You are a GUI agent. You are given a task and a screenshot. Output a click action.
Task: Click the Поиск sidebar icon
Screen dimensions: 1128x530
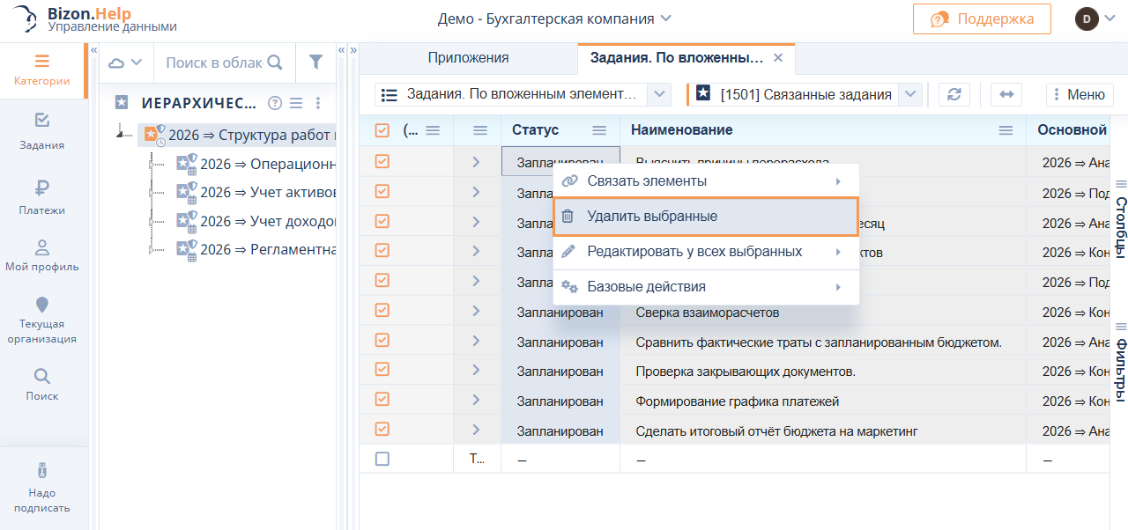click(41, 384)
